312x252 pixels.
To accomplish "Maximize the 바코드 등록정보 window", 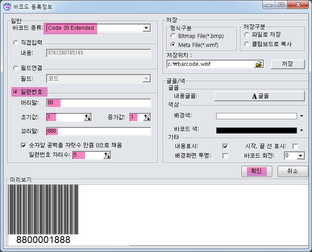I will 281,5.
